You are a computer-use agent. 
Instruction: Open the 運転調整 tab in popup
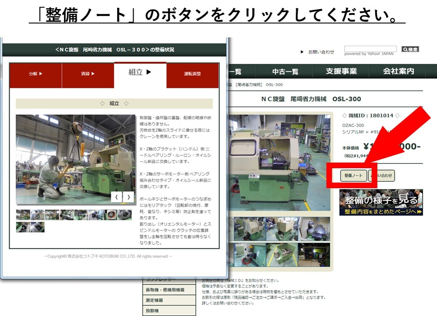192,76
